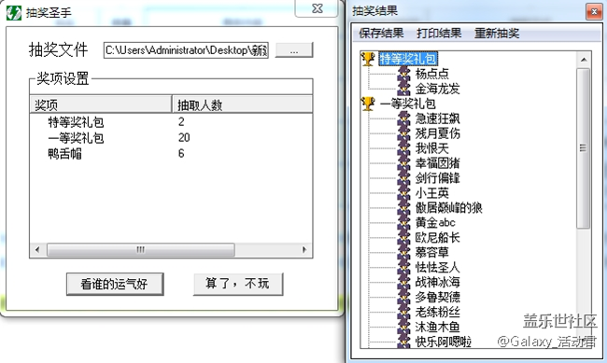Screen dimensions: 607x363
Task: Click the person icon next to 快乐阿嗯啦
Action: pyautogui.click(x=404, y=342)
